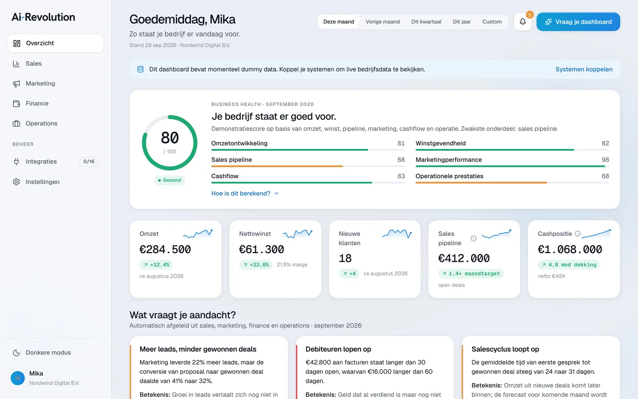
Task: Click the '4,8 mnd dekking' badge
Action: point(569,265)
